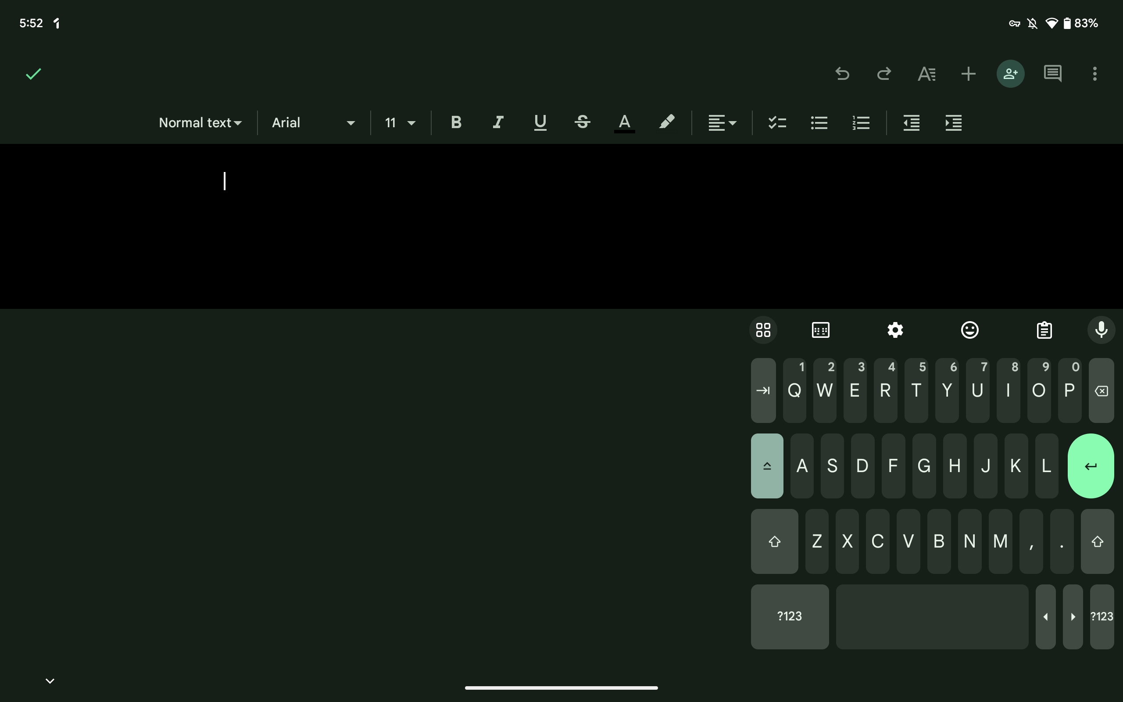Start voice typing with the microphone

(1101, 330)
